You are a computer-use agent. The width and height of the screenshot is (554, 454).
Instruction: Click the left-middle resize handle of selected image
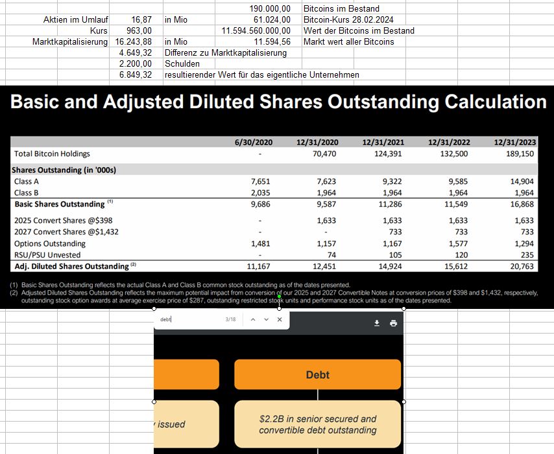tap(154, 402)
